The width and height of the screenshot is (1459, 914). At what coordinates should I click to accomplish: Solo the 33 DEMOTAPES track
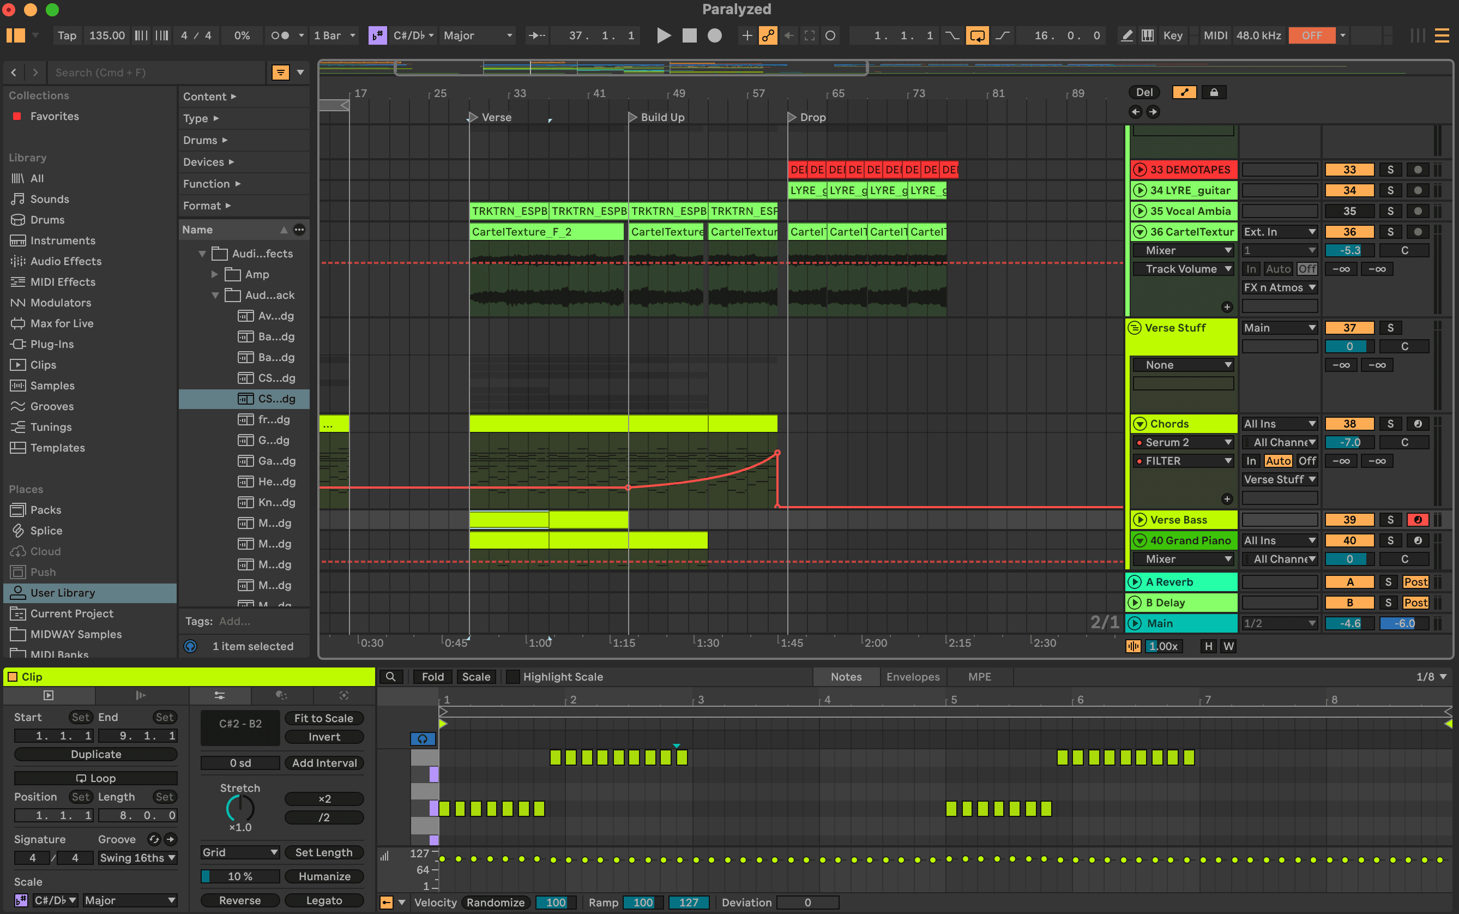click(x=1390, y=170)
